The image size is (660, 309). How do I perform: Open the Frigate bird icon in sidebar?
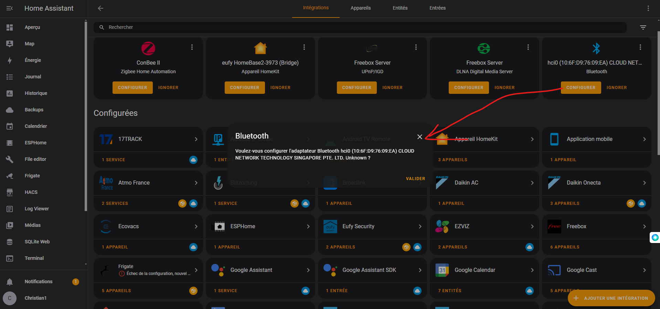pos(10,176)
